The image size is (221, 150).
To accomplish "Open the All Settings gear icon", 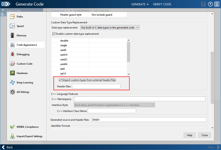I will [x=12, y=92].
